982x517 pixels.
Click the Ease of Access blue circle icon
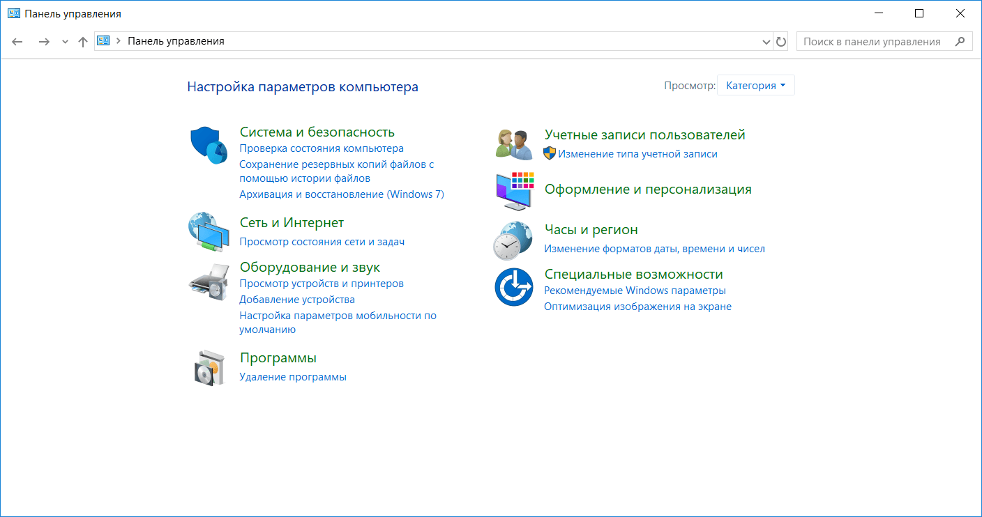[x=514, y=287]
